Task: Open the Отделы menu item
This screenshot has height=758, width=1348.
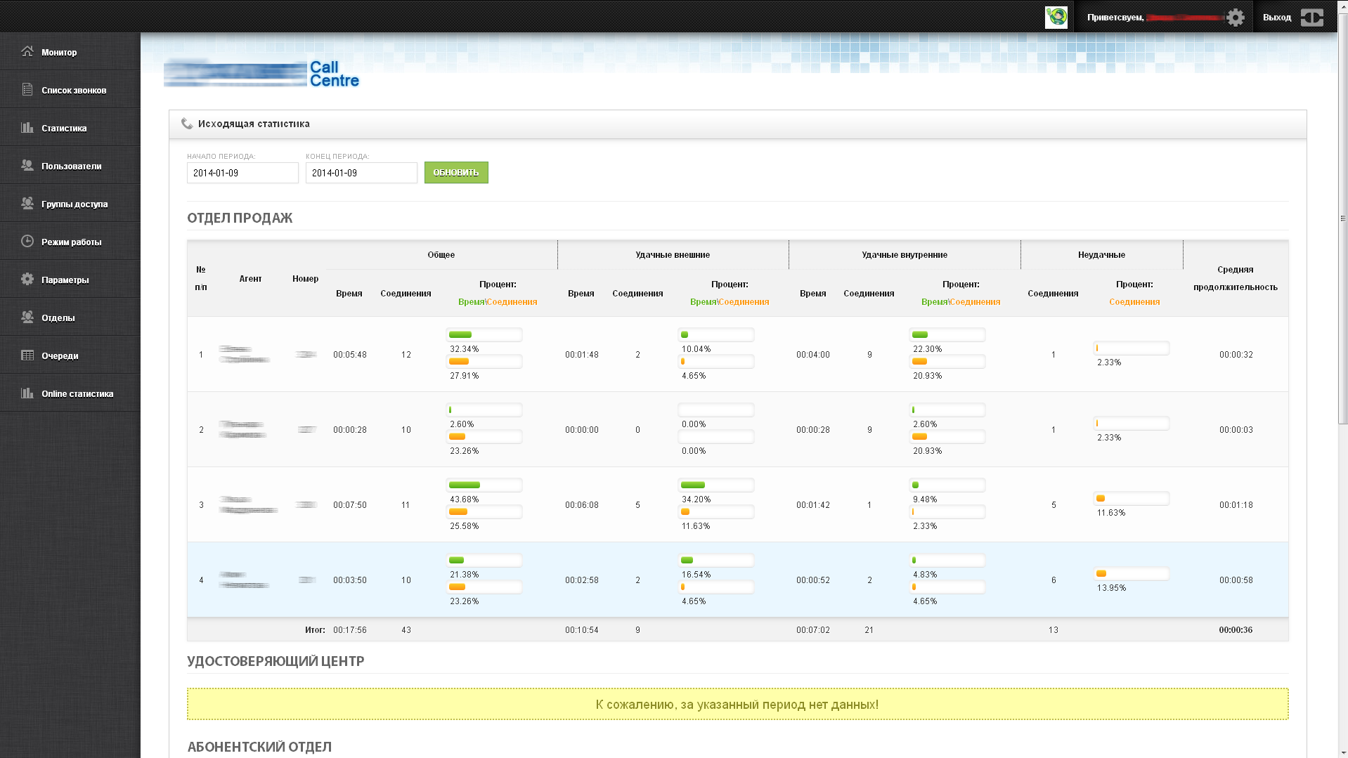Action: 70,317
